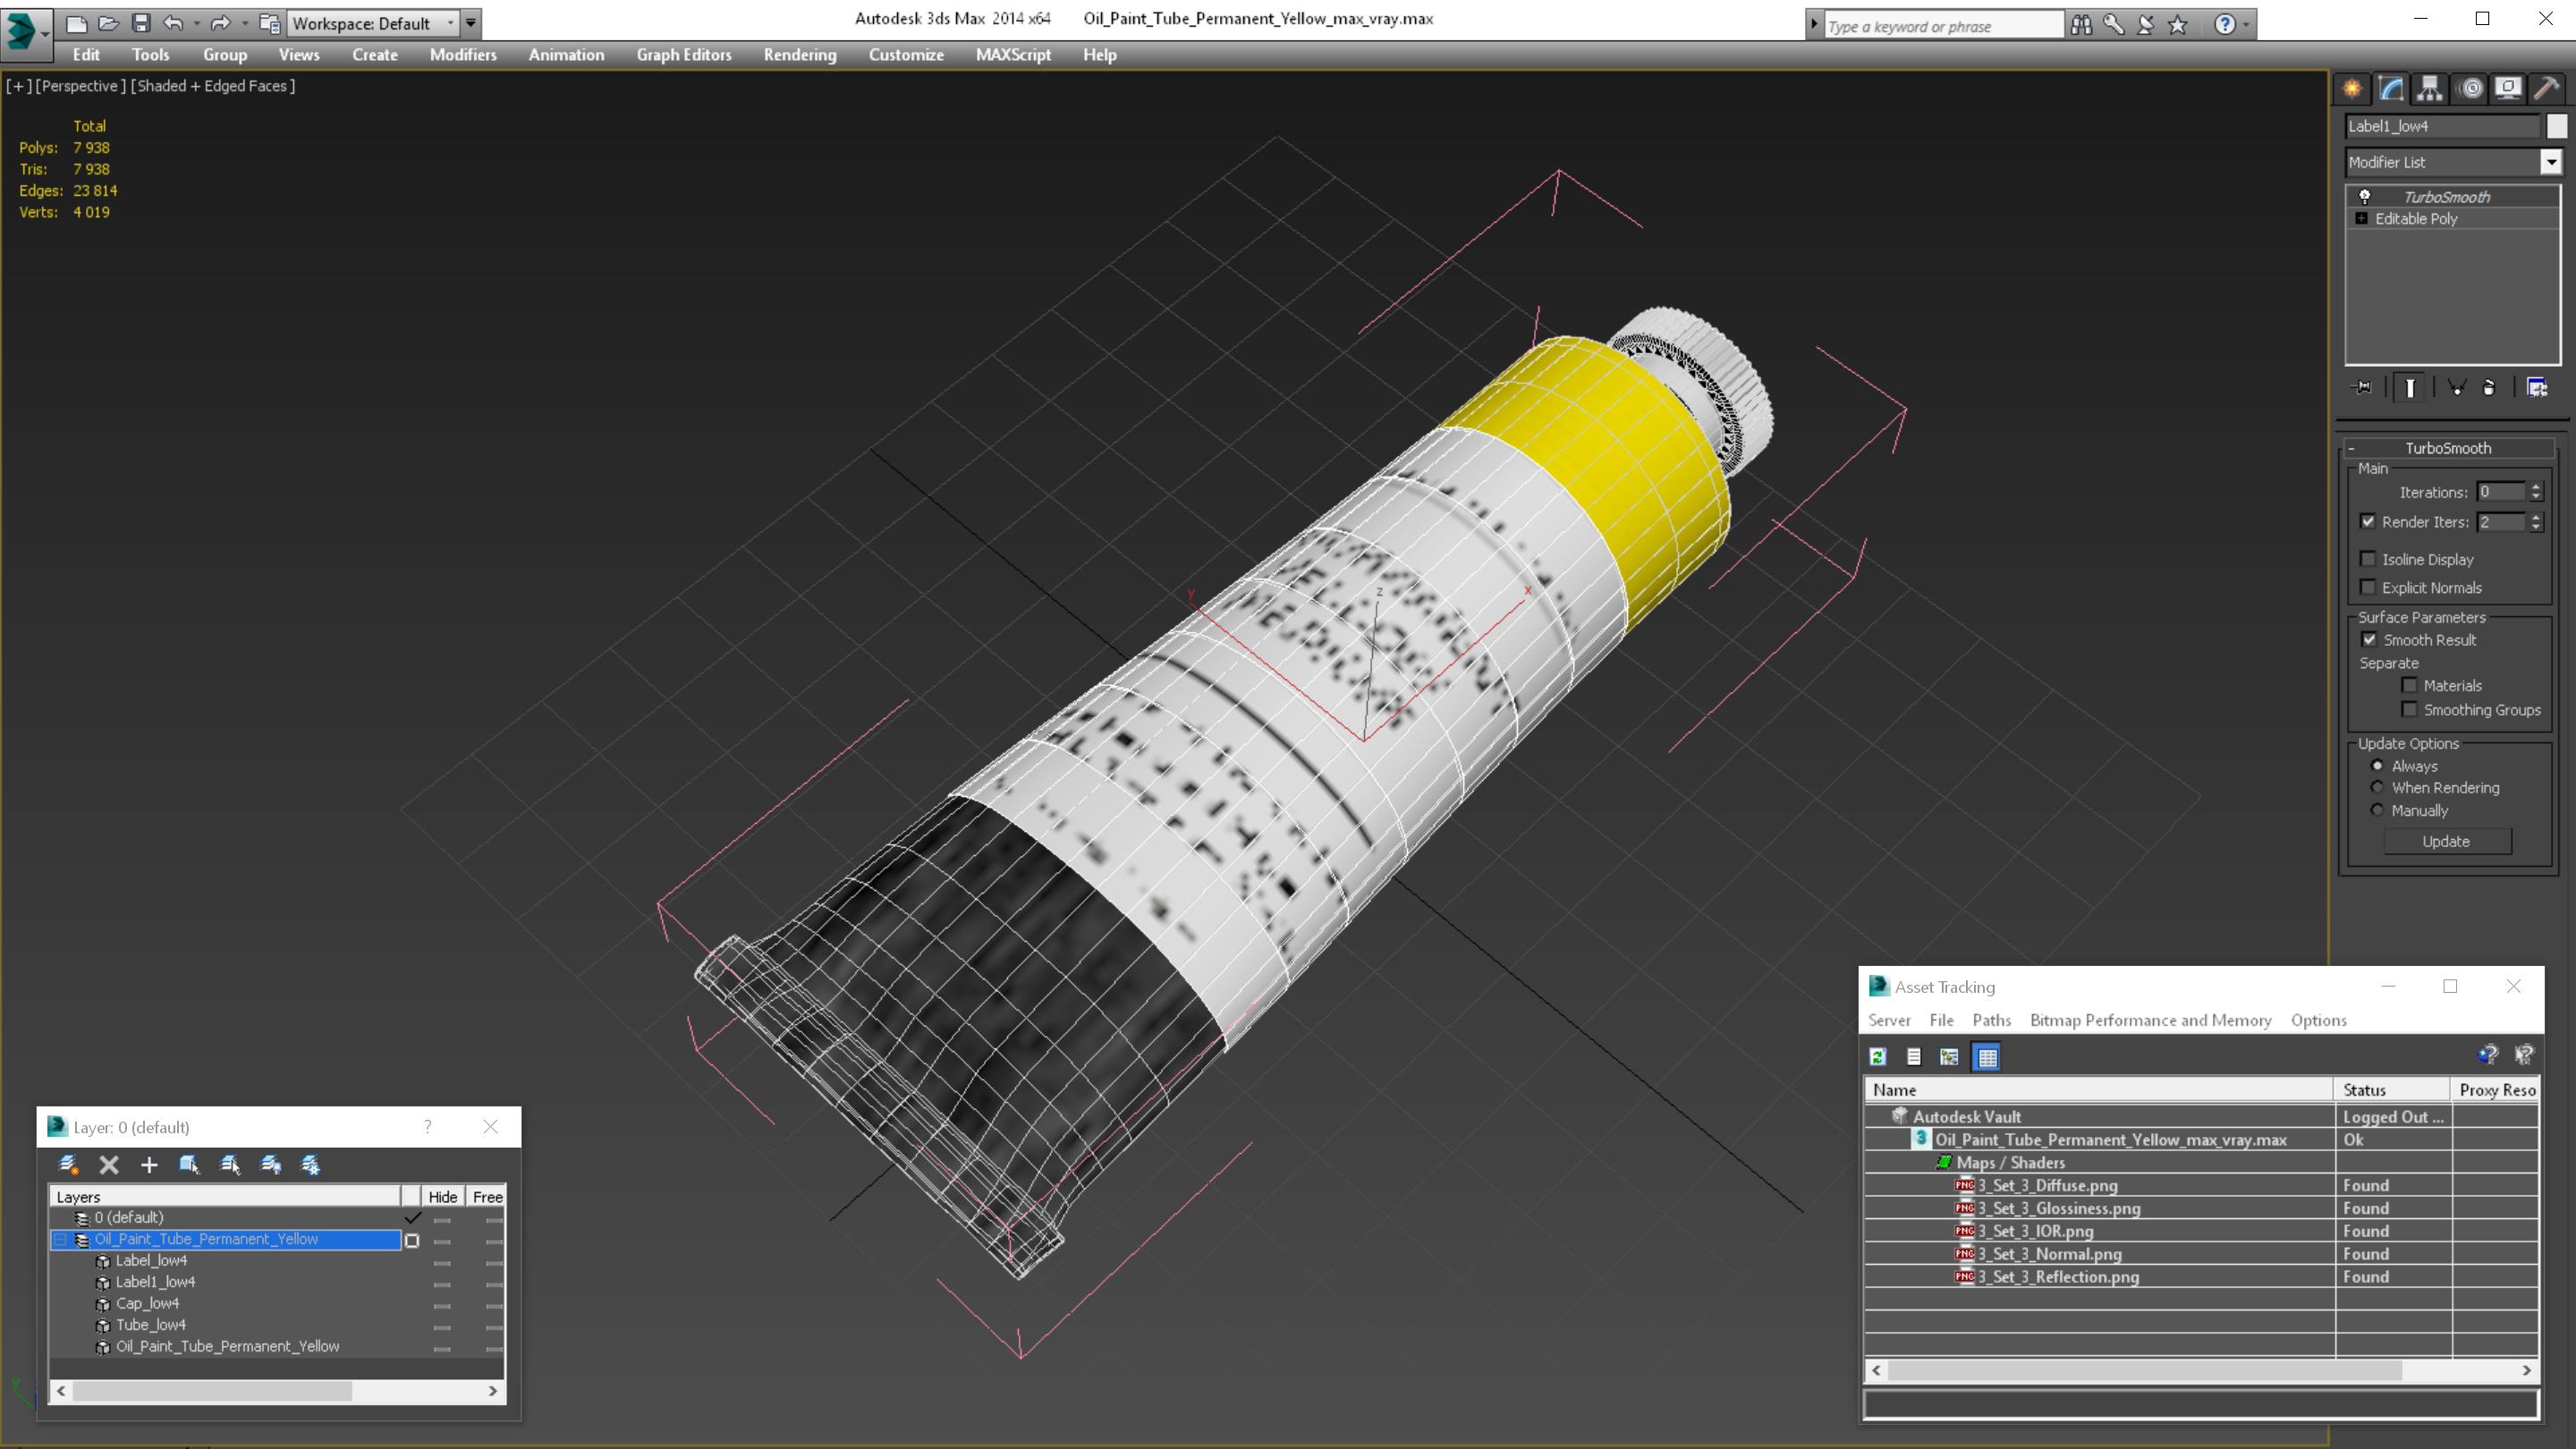Open the Create command panel tab
2576x1449 pixels.
pyautogui.click(x=2352, y=88)
